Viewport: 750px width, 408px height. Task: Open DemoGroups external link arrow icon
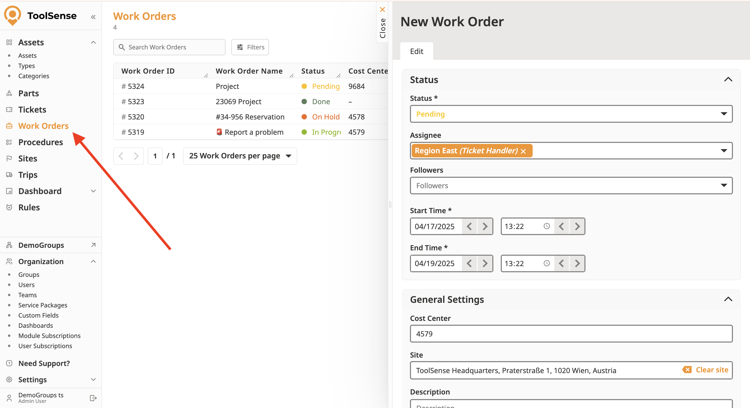tap(93, 245)
